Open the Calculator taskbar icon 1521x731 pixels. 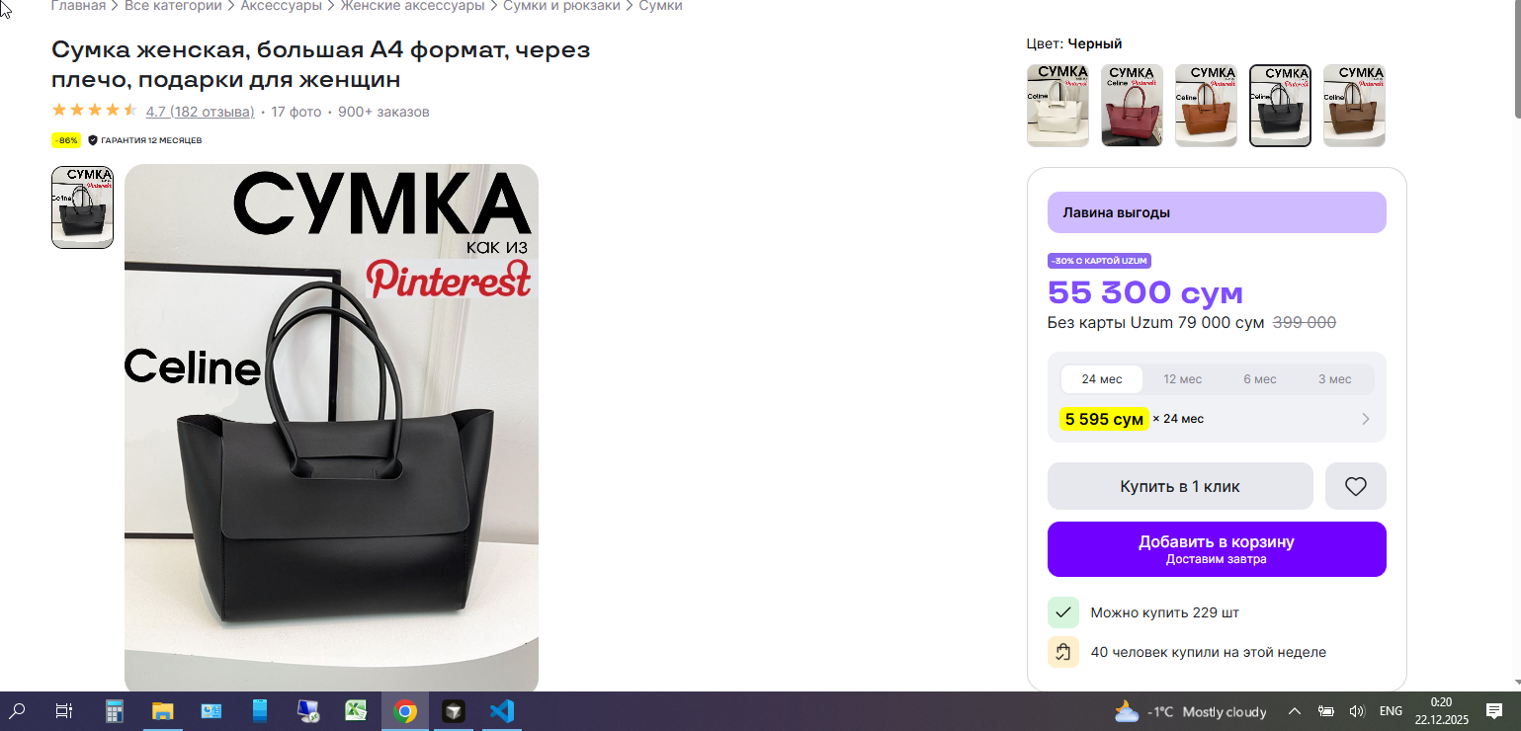point(115,711)
